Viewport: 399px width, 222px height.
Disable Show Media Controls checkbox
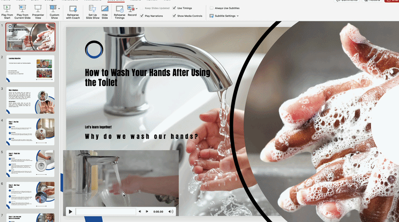[174, 16]
